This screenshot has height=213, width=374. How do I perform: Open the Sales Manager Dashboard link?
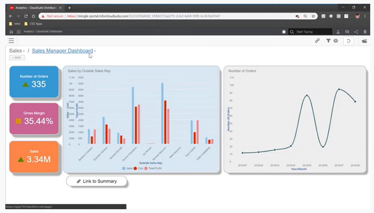tap(62, 51)
